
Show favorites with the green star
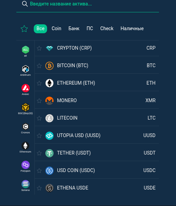tap(24, 29)
